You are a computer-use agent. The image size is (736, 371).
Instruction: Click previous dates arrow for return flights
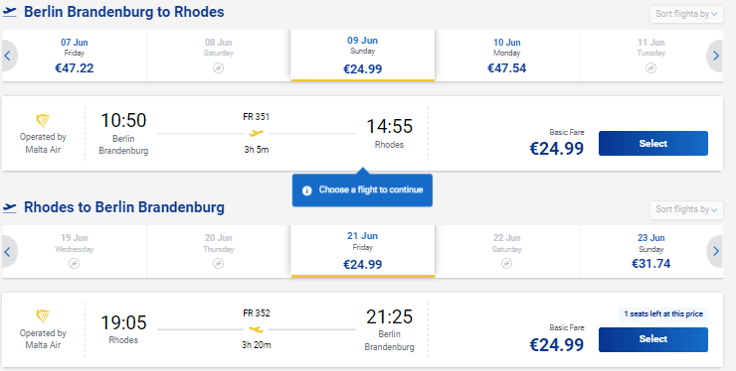click(8, 252)
